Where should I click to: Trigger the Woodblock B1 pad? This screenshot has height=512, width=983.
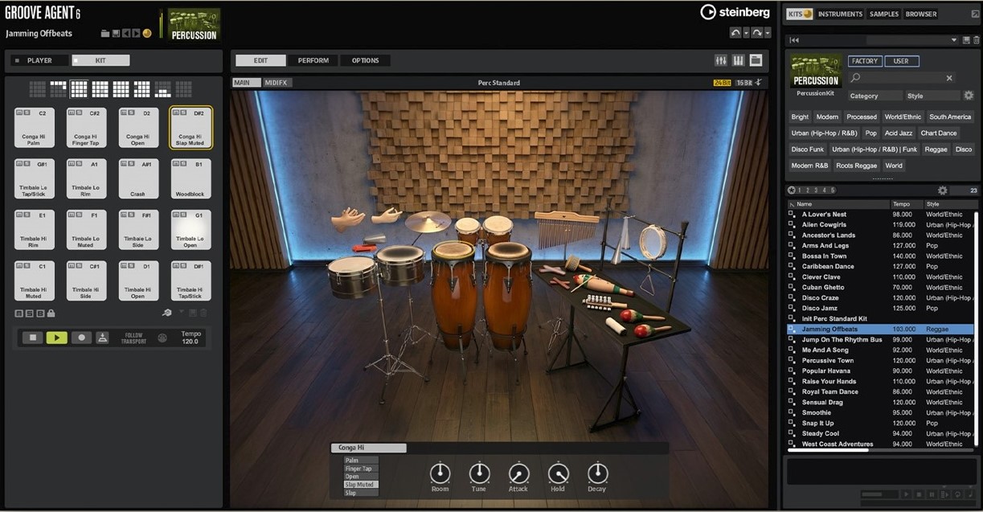(190, 178)
